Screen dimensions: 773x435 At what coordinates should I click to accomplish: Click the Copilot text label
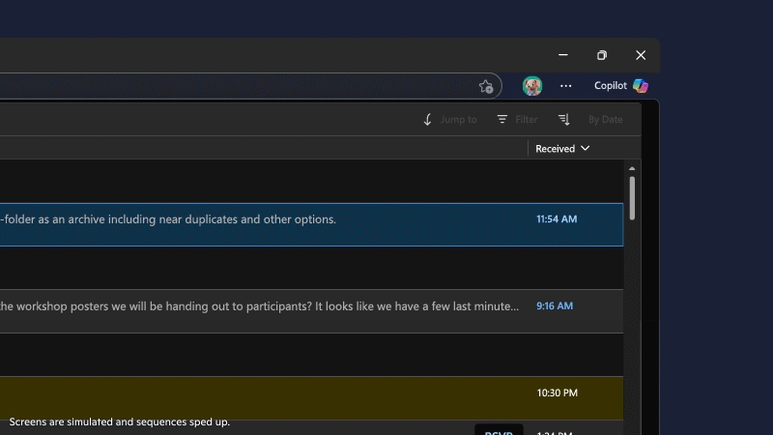pos(611,86)
